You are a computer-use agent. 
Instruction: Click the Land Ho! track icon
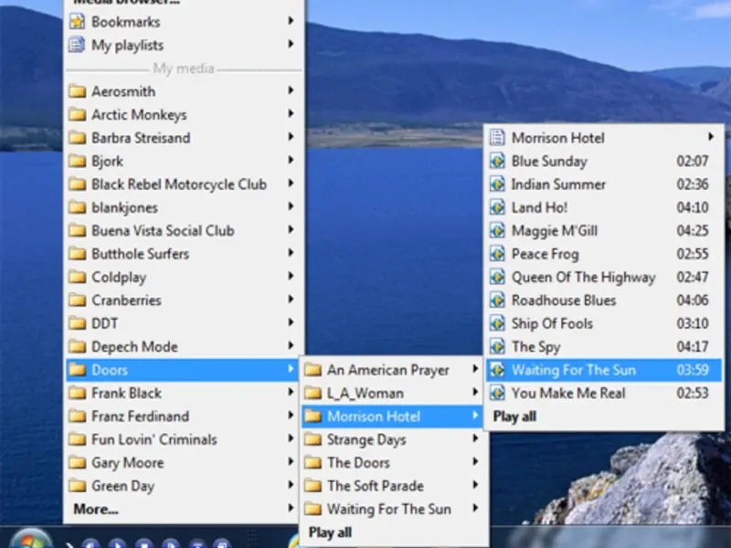pos(497,207)
